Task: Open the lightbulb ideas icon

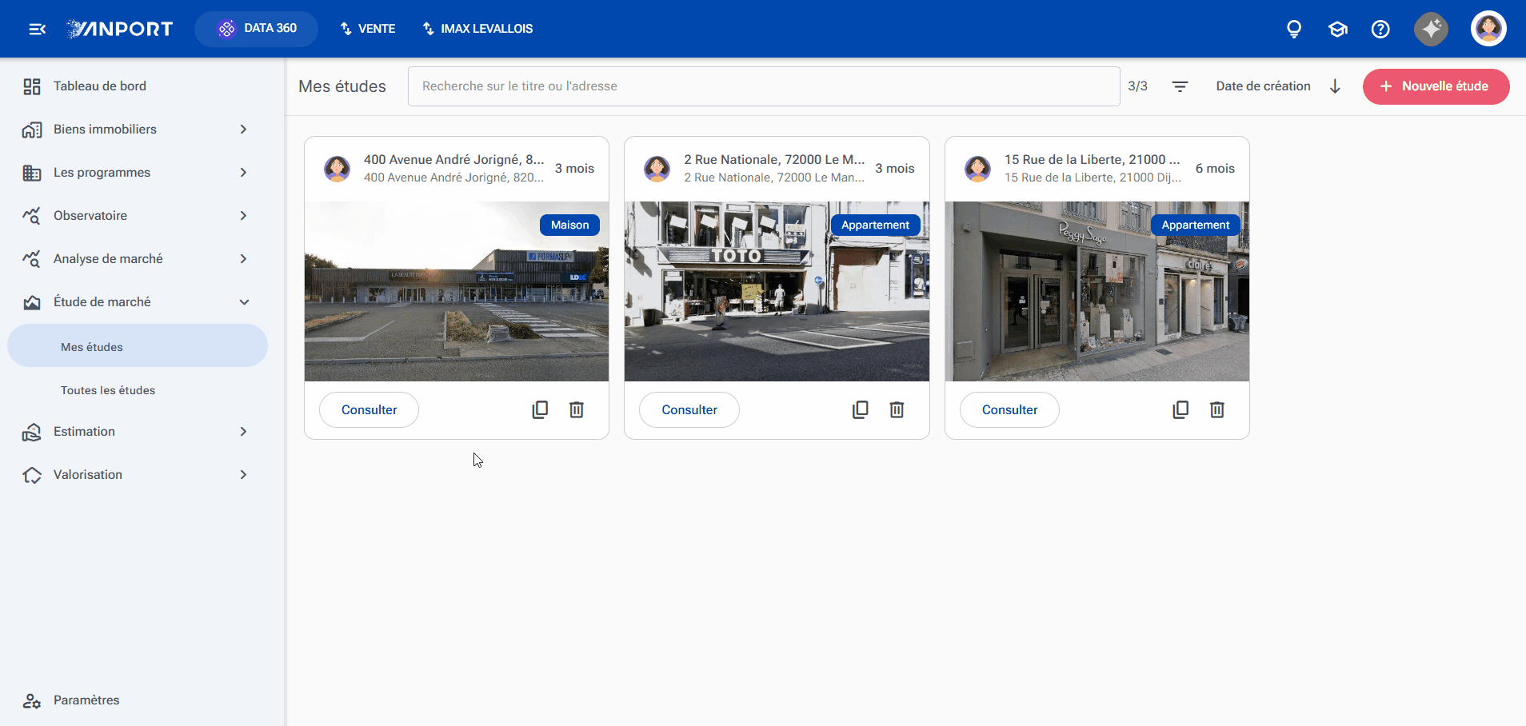Action: tap(1293, 30)
